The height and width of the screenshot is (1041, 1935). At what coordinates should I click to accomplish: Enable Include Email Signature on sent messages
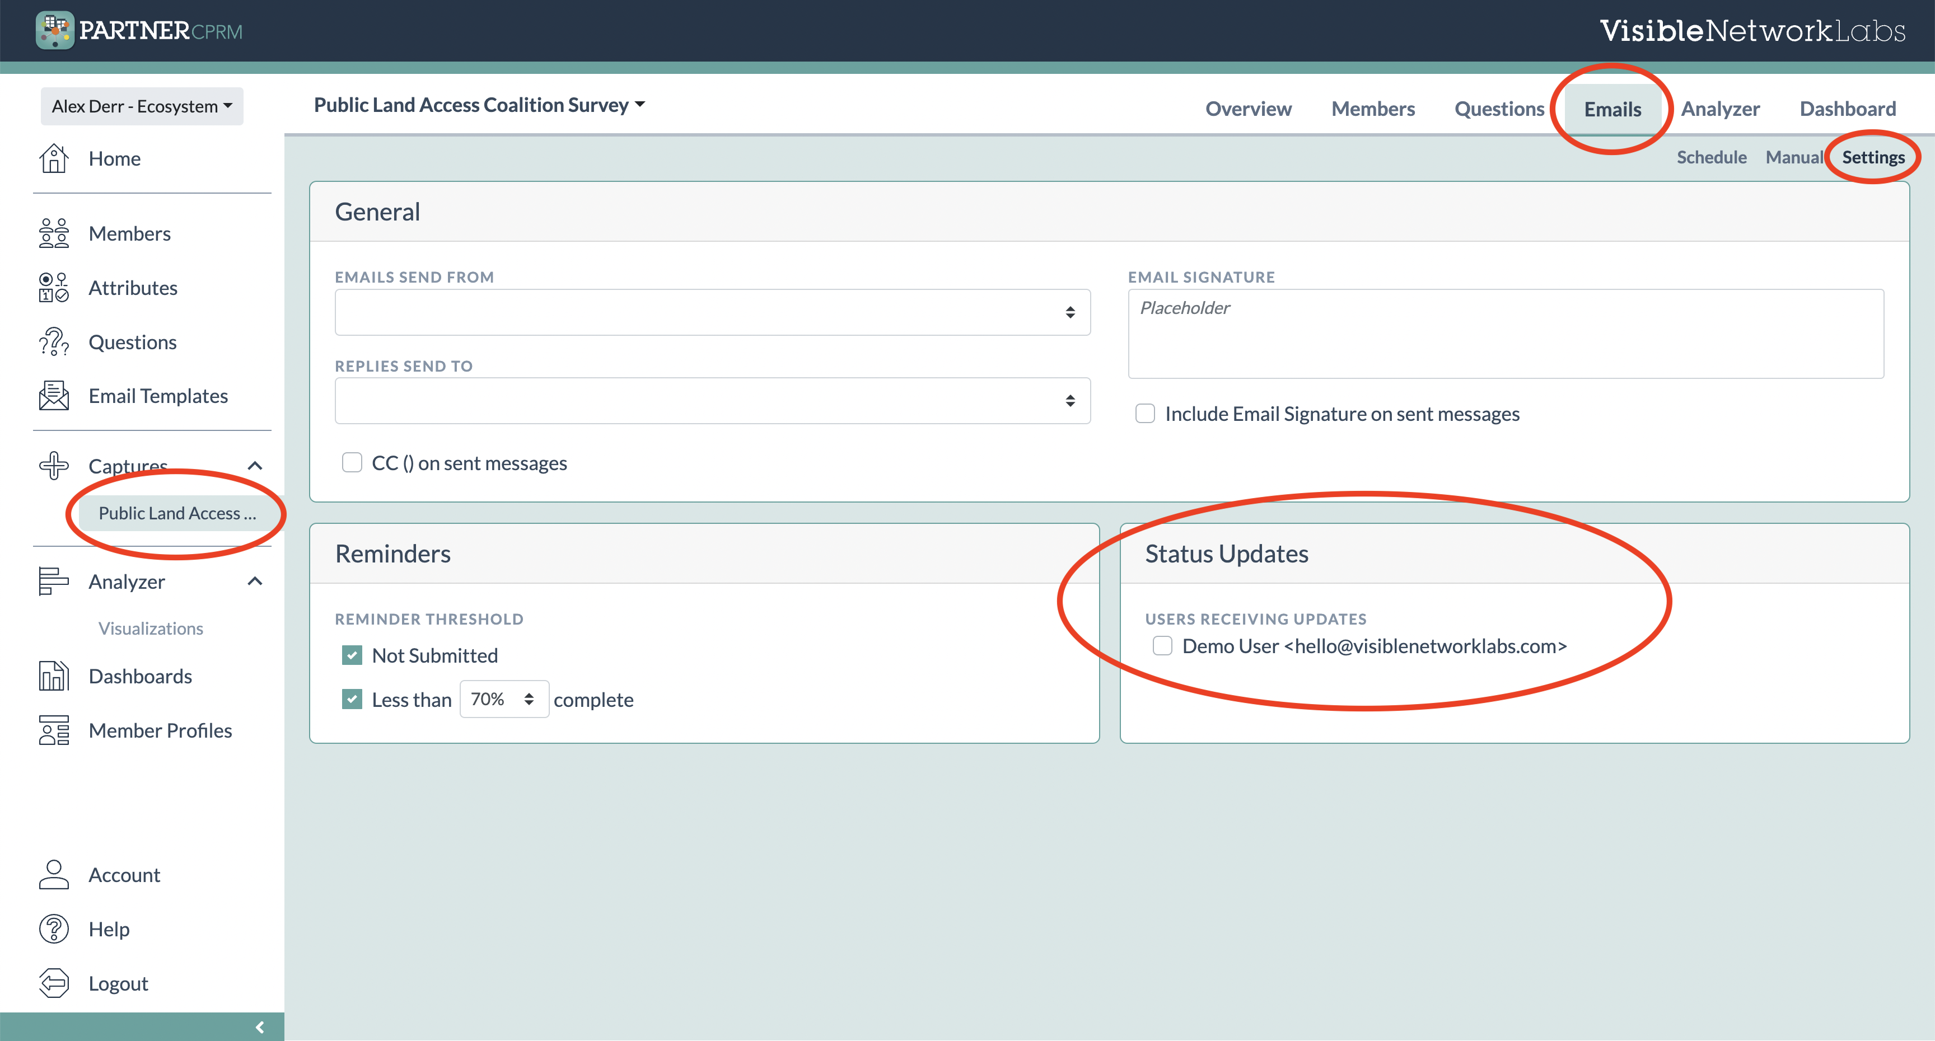point(1145,413)
